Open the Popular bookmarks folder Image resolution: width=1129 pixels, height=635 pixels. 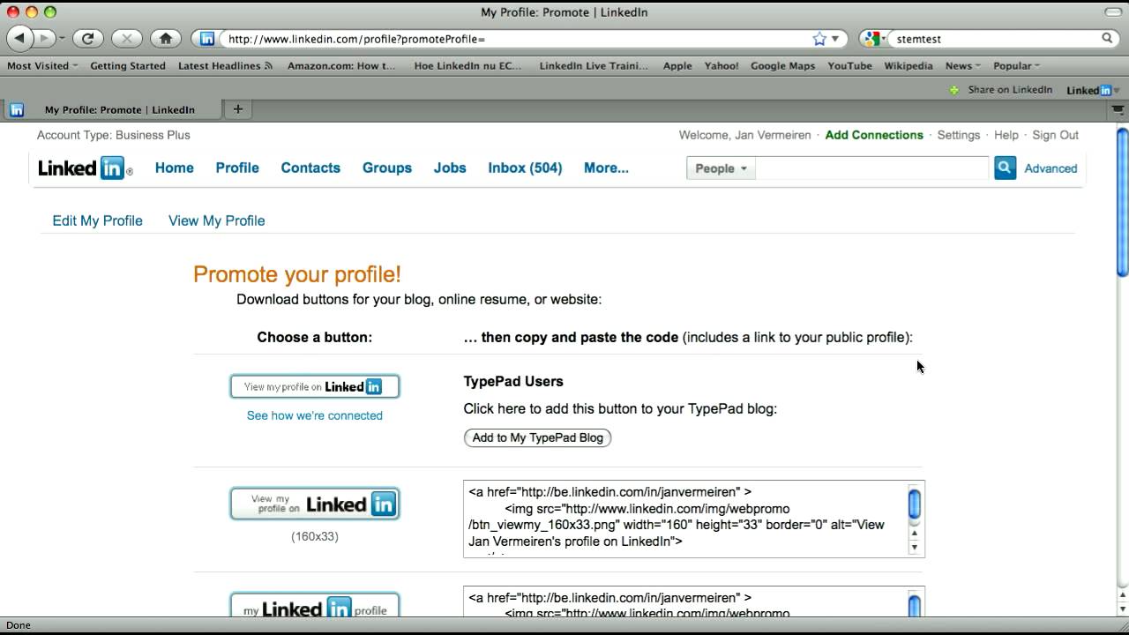click(1016, 65)
